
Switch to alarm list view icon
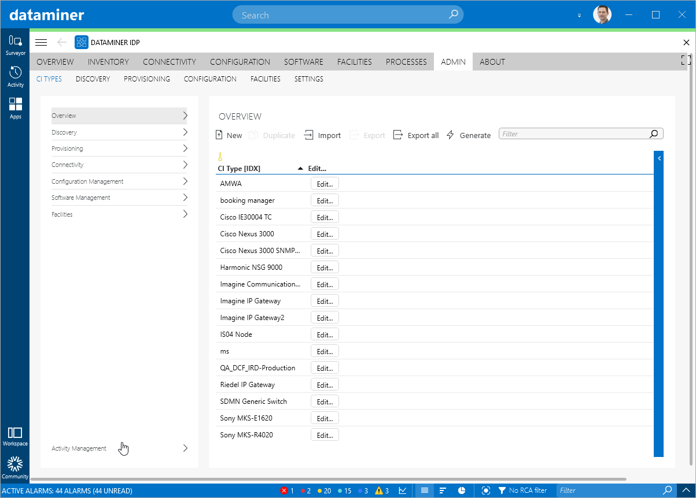425,490
